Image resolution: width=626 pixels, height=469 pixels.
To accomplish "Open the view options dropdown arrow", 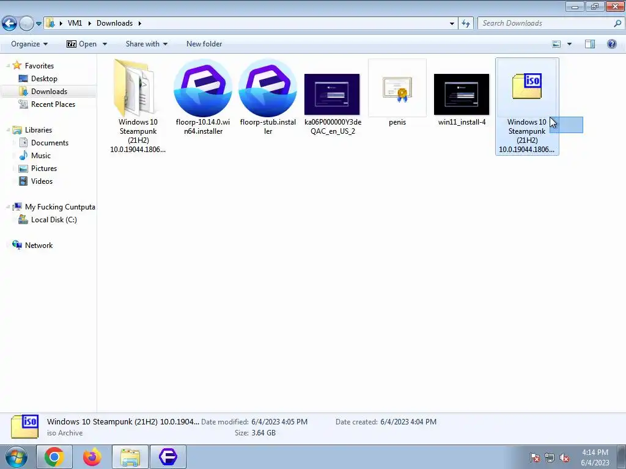I will [569, 44].
